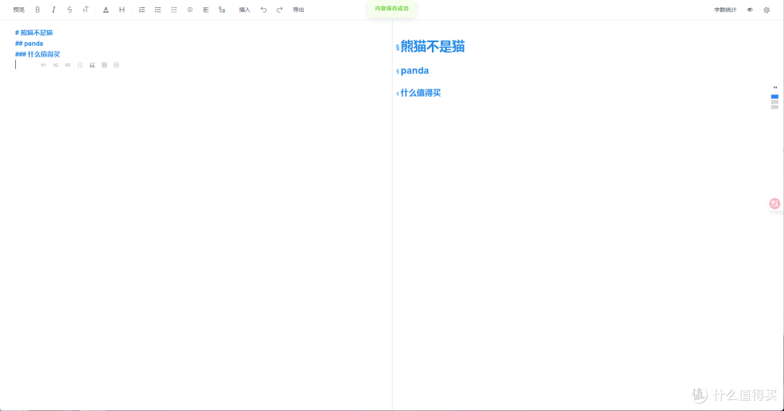The height and width of the screenshot is (411, 784).
Task: Open the heading H toolbar menu
Action: [x=121, y=9]
